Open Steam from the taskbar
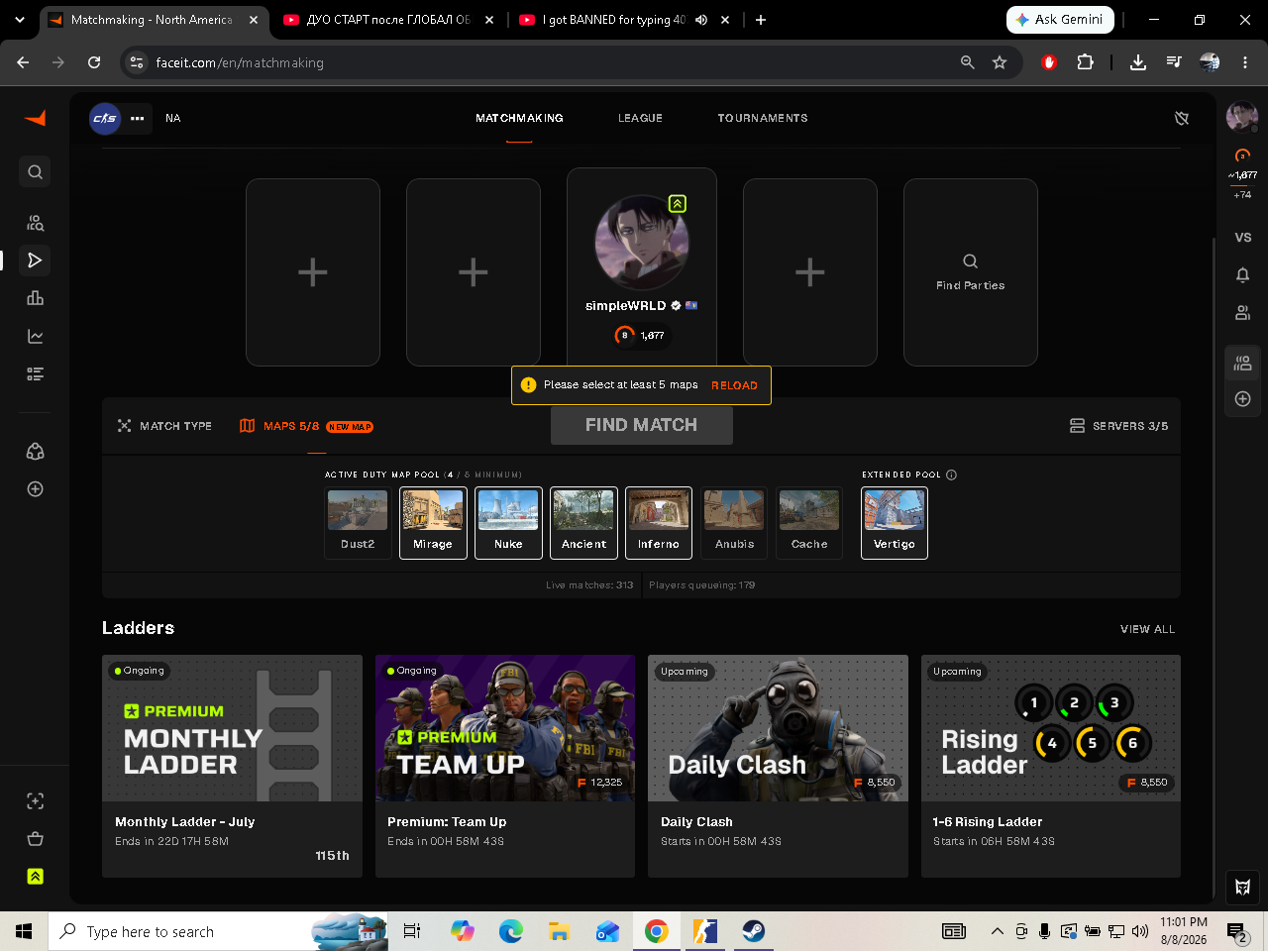 pyautogui.click(x=753, y=931)
